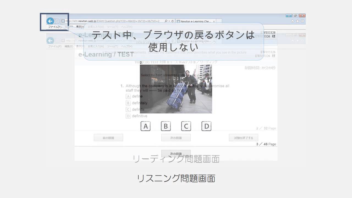
Task: Open 表示(V) menu in the upper browser window
Action: tap(80, 27)
